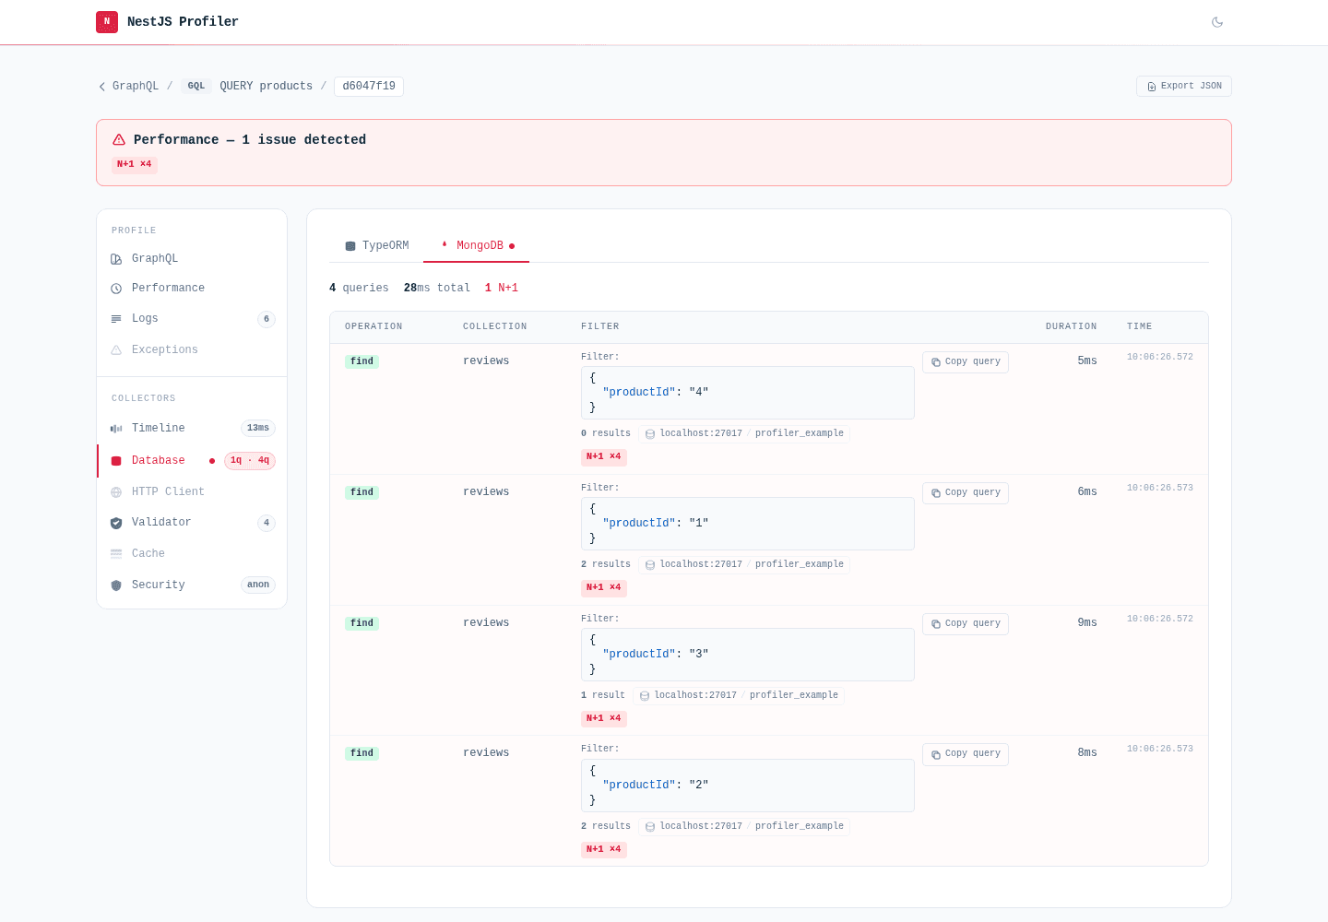Switch to the MongoDB tab
The image size is (1328, 922).
(477, 246)
